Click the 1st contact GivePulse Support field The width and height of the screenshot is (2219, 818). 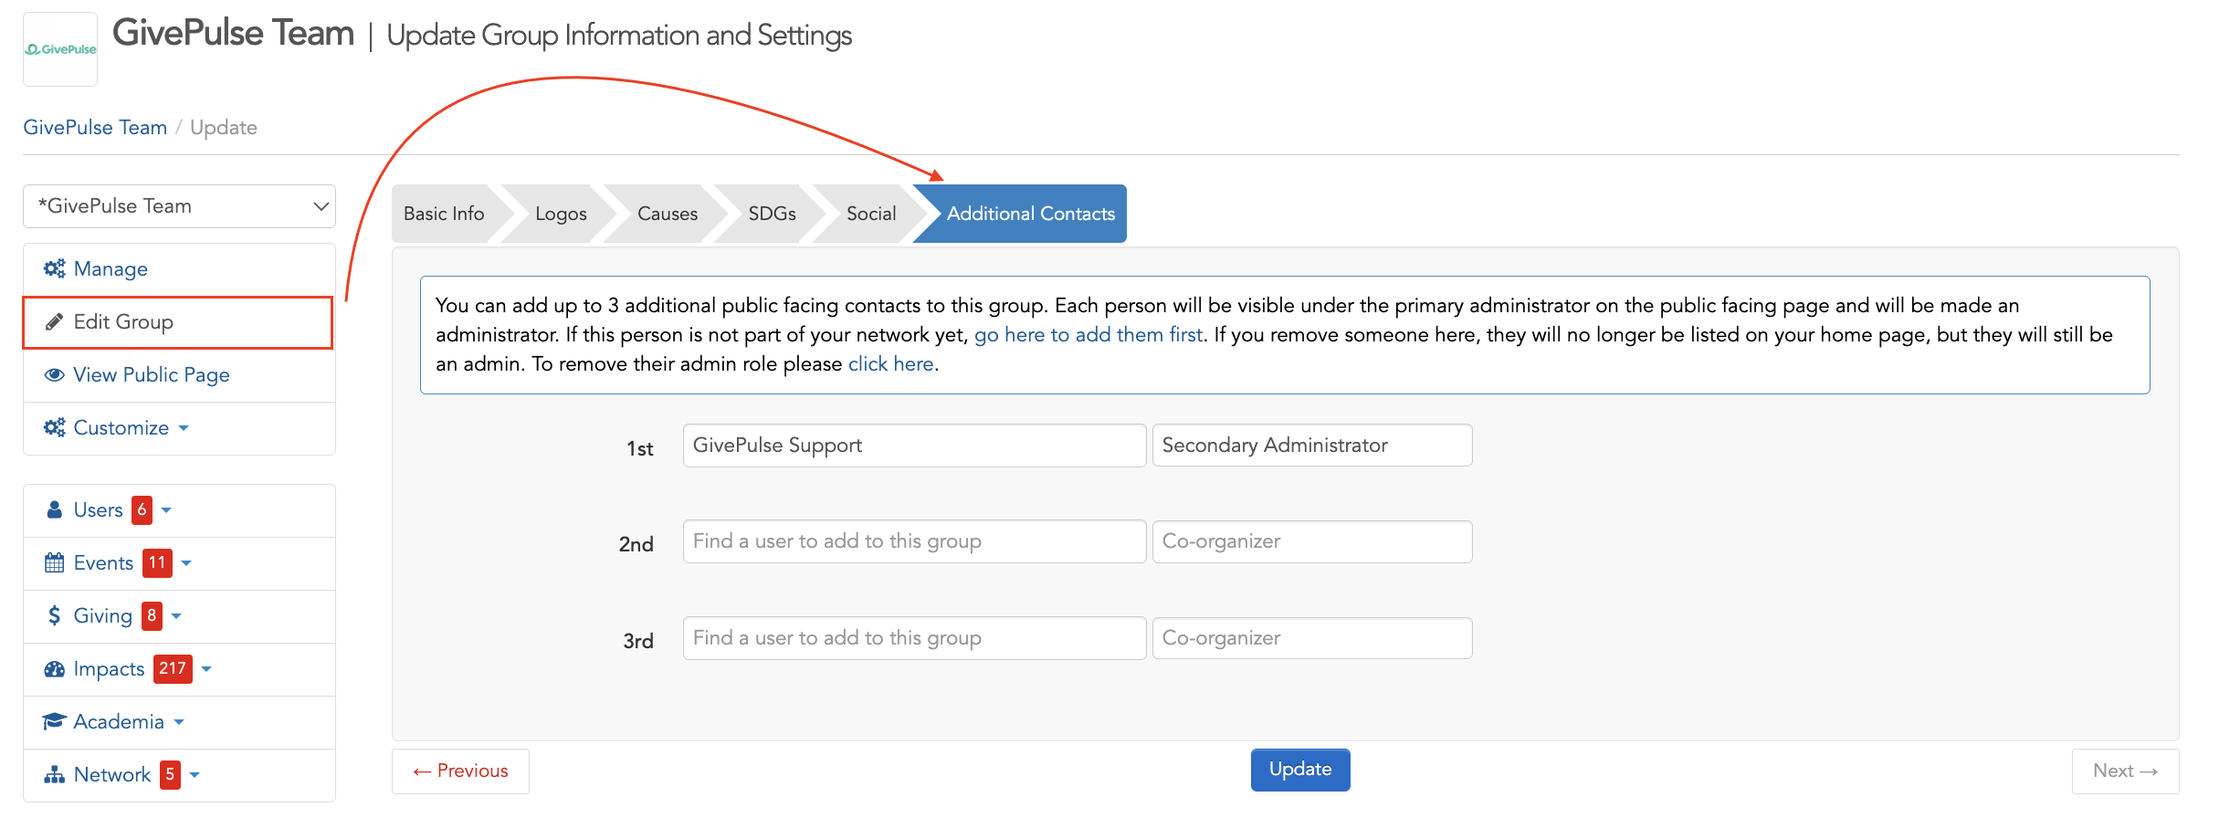point(914,446)
